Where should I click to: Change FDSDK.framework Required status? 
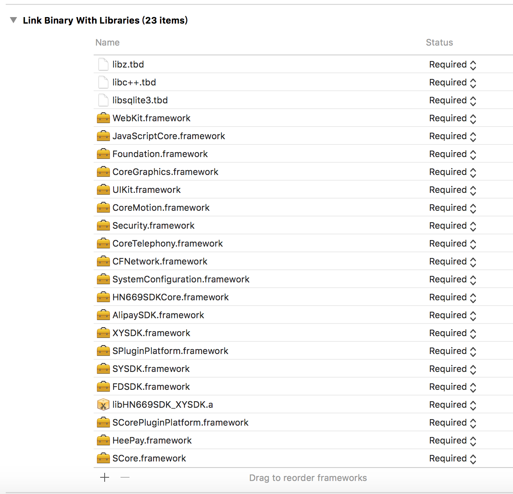[x=453, y=387]
